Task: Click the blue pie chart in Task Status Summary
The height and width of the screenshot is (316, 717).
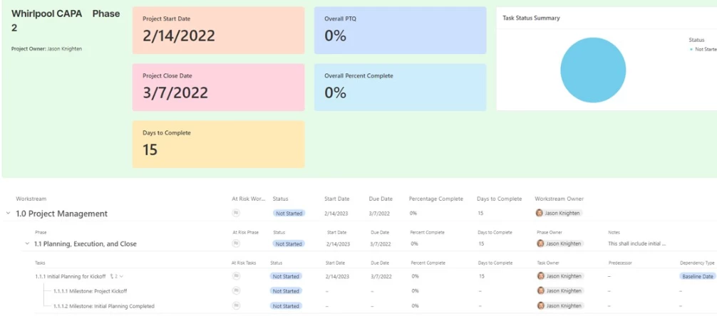Action: [593, 70]
